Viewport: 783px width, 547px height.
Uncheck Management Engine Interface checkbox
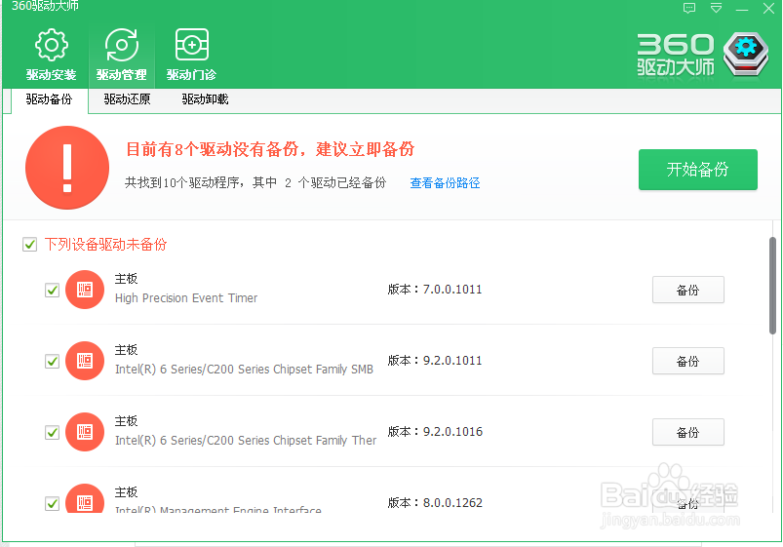tap(52, 503)
